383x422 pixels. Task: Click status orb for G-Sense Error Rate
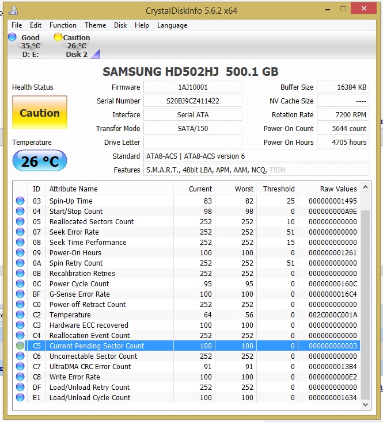pyautogui.click(x=20, y=294)
